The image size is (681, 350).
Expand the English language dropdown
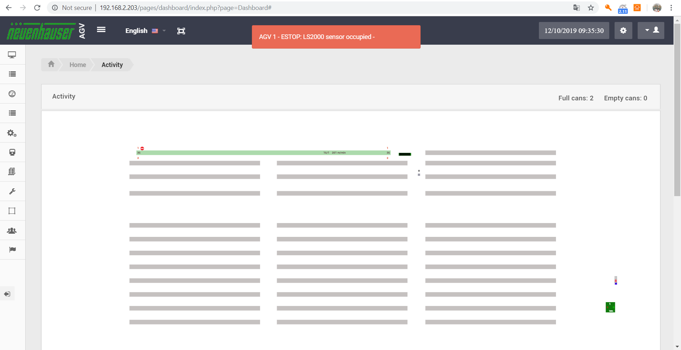click(x=145, y=31)
